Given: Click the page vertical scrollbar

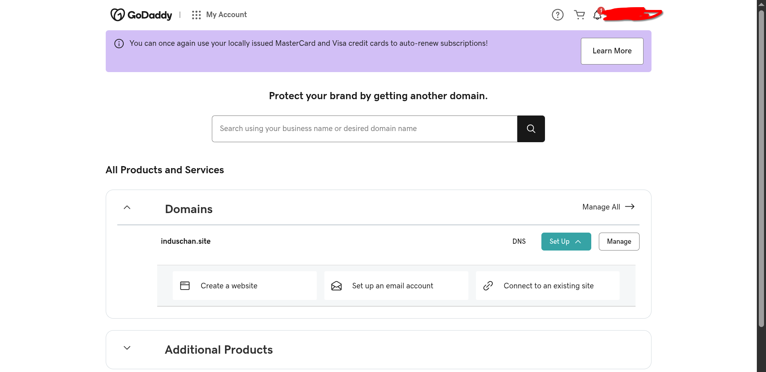Looking at the screenshot, I should coord(761,167).
